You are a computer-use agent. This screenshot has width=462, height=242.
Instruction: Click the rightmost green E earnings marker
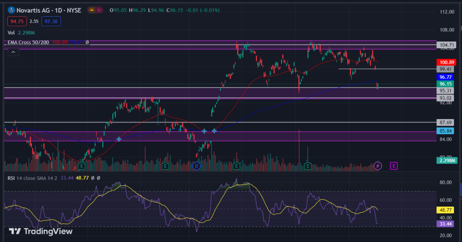tap(308, 166)
